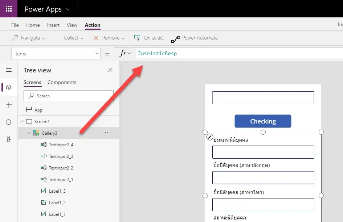Viewport: 343px width, 222px height.
Task: Click the Label1_3 label icon
Action: click(44, 190)
